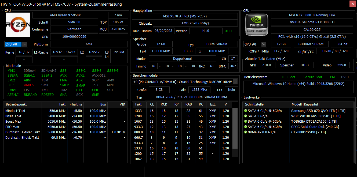Close the HWiNFO64 summary window
The image size is (357, 177).
pos(353,4)
